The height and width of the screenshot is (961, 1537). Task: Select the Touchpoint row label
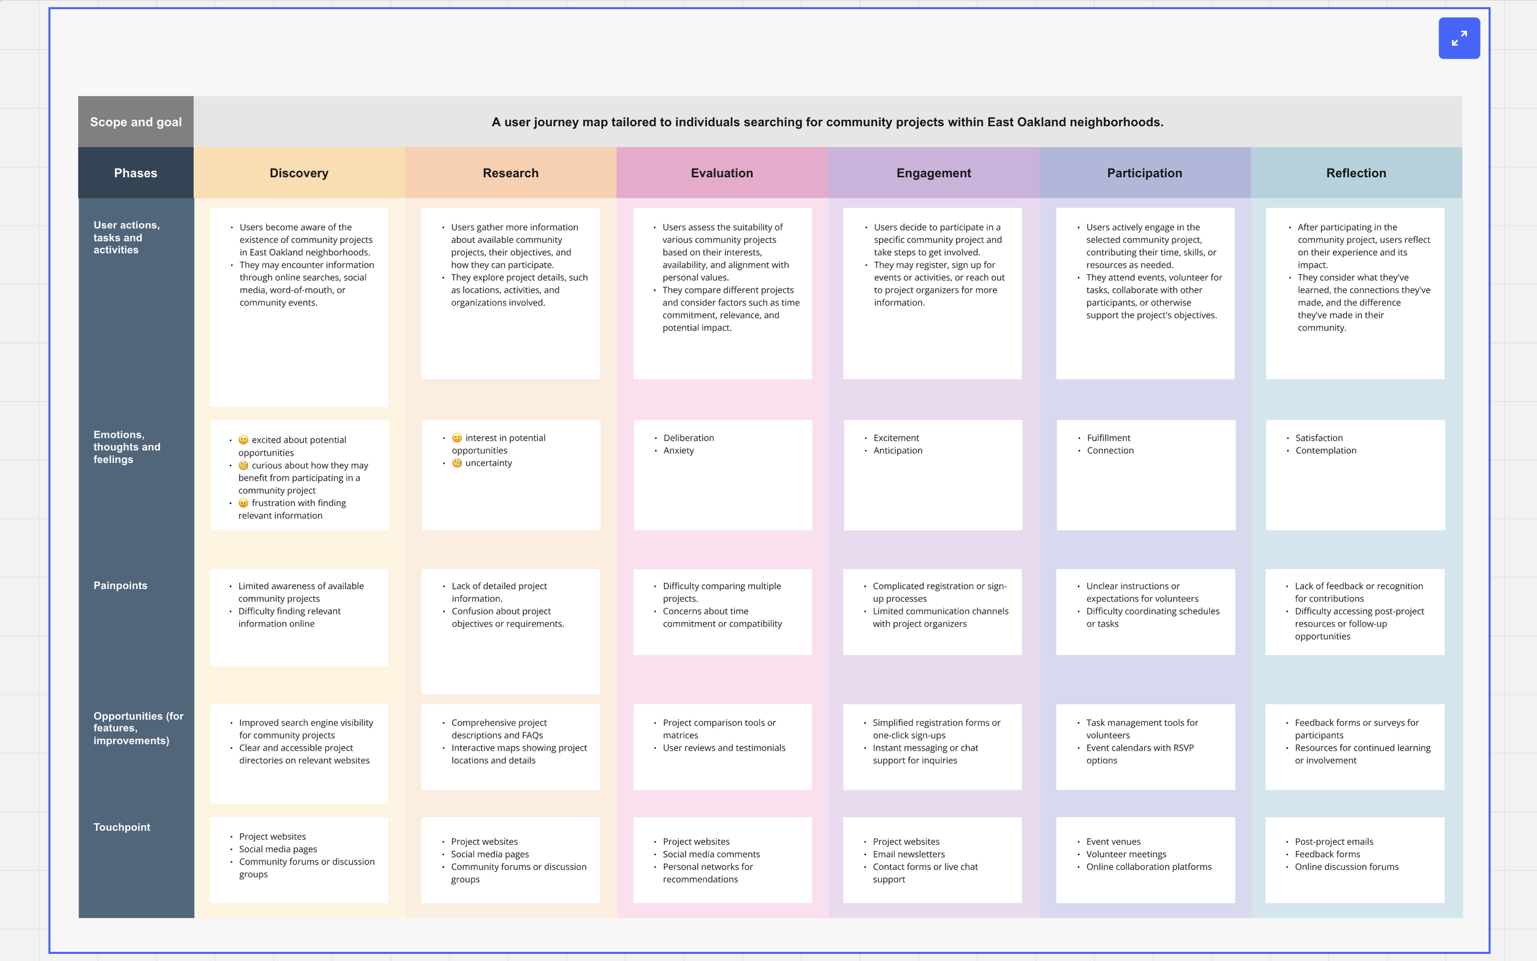pos(121,827)
